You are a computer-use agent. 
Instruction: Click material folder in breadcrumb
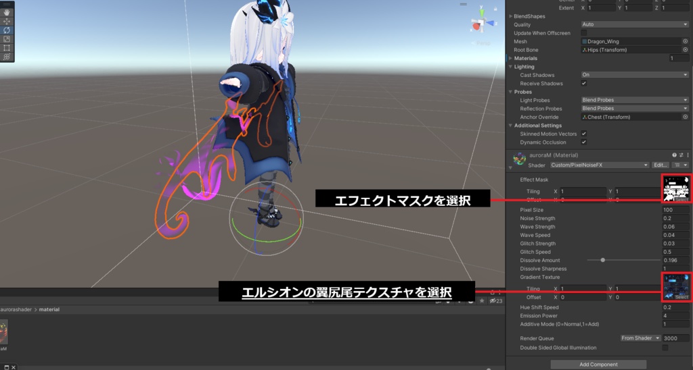49,310
